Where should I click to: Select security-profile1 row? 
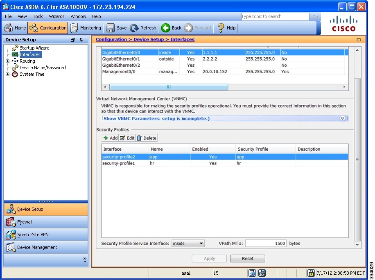[225, 163]
